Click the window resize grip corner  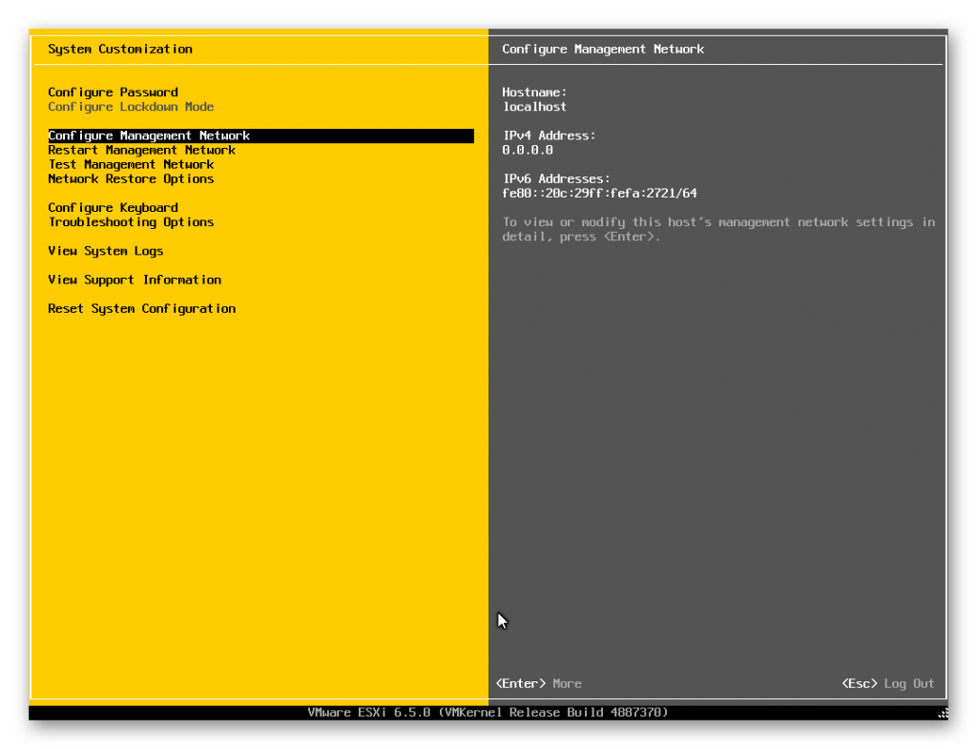943,714
